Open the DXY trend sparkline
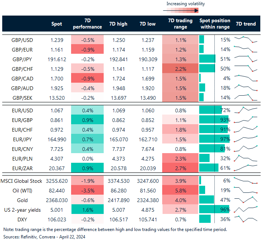Image resolution: width=264 pixels, height=241 pixels. click(x=245, y=219)
